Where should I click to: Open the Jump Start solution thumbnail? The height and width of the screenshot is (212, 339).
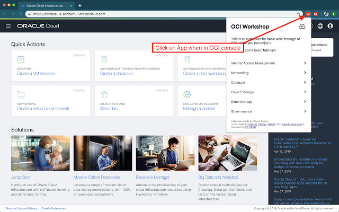(40, 154)
